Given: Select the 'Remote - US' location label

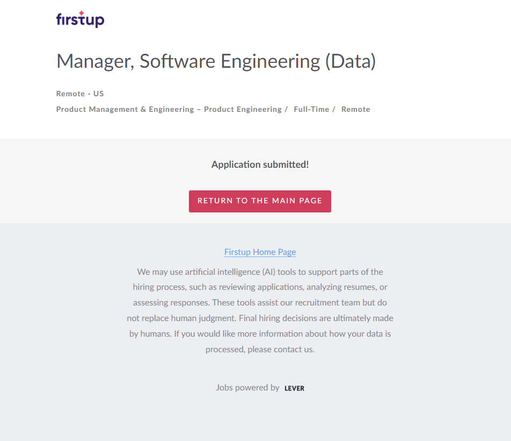Looking at the screenshot, I should click(x=80, y=94).
